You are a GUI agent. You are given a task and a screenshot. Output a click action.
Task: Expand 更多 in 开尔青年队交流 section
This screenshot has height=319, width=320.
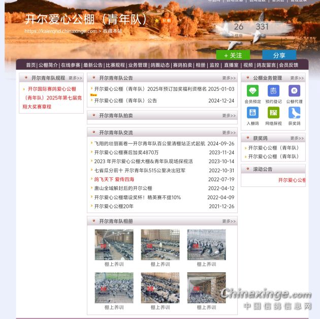click(229, 133)
